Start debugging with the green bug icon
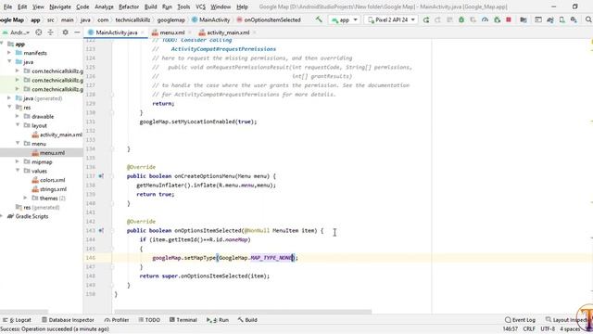593x334 pixels. pyautogui.click(x=461, y=19)
